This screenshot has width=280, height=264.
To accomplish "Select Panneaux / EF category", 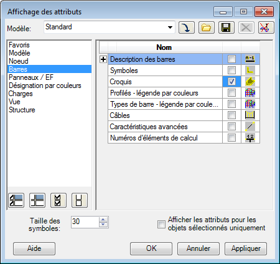I will click(31, 77).
